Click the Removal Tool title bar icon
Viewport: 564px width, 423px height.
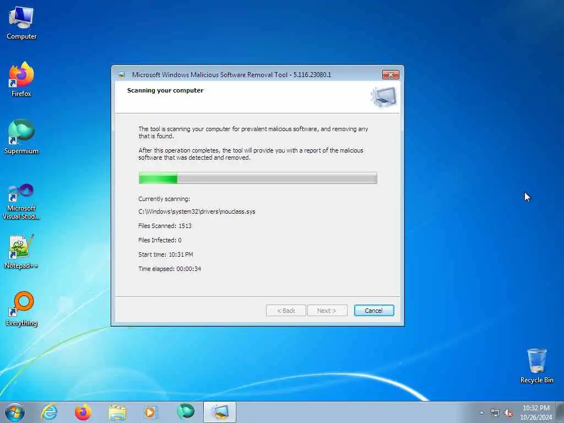click(x=122, y=75)
